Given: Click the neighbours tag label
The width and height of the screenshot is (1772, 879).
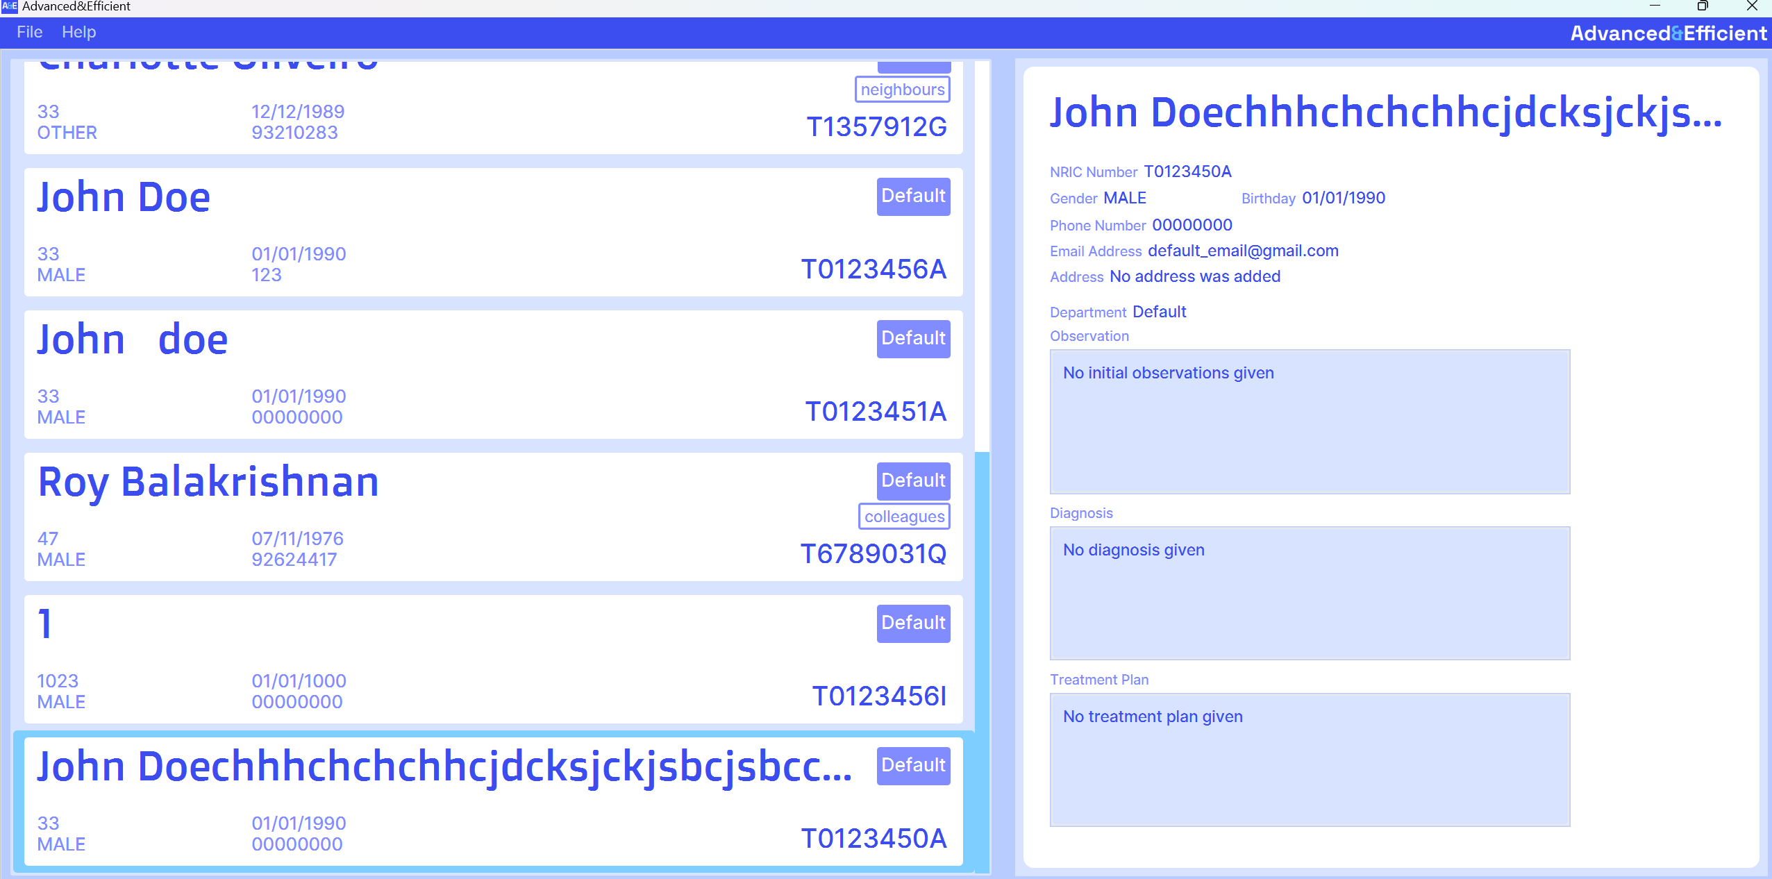Looking at the screenshot, I should pyautogui.click(x=902, y=90).
